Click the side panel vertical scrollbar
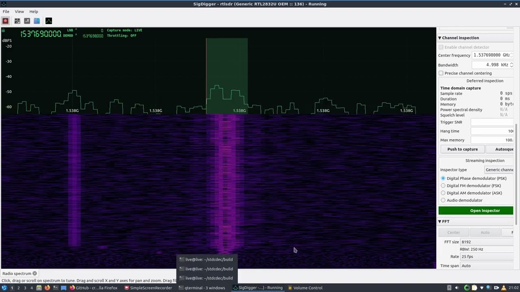 pyautogui.click(x=516, y=174)
